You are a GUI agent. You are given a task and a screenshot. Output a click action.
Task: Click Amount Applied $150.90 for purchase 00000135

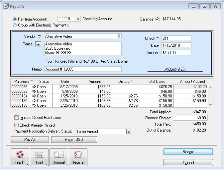pos(190,101)
